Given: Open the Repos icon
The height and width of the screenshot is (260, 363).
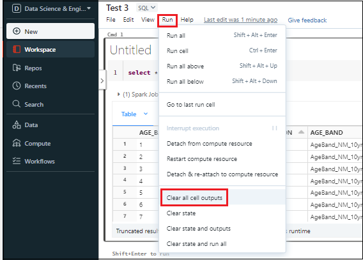Looking at the screenshot, I should coord(17,68).
